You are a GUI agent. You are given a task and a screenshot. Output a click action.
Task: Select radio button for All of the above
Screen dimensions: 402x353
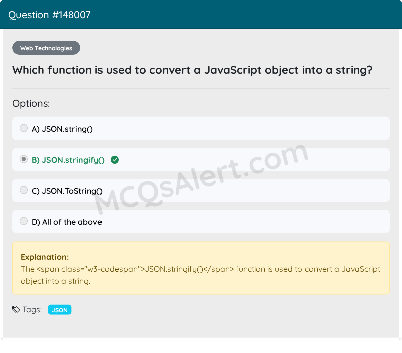point(24,221)
